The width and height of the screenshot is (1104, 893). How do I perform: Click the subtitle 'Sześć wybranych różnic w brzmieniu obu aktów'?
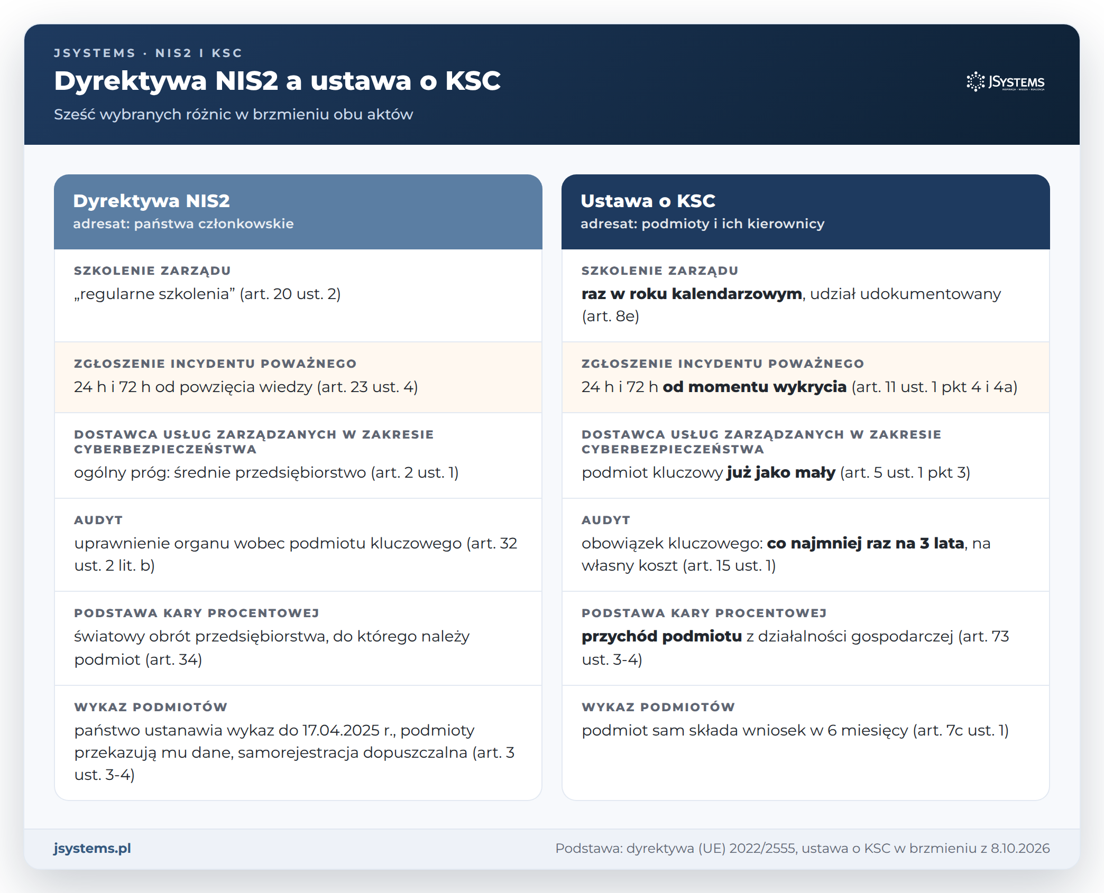pos(233,114)
